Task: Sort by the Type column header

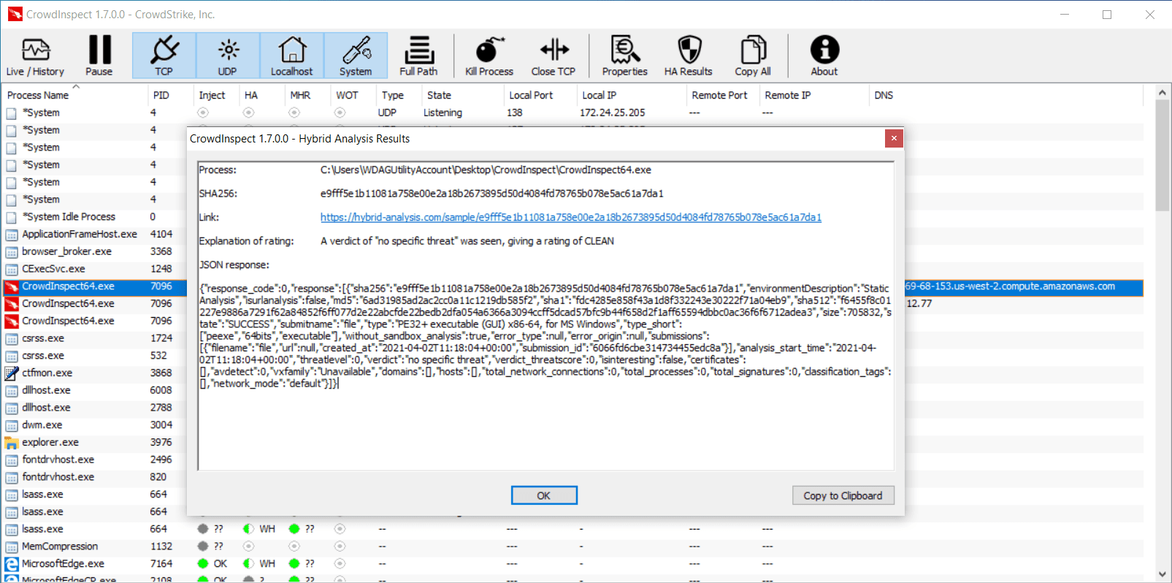Action: (399, 95)
